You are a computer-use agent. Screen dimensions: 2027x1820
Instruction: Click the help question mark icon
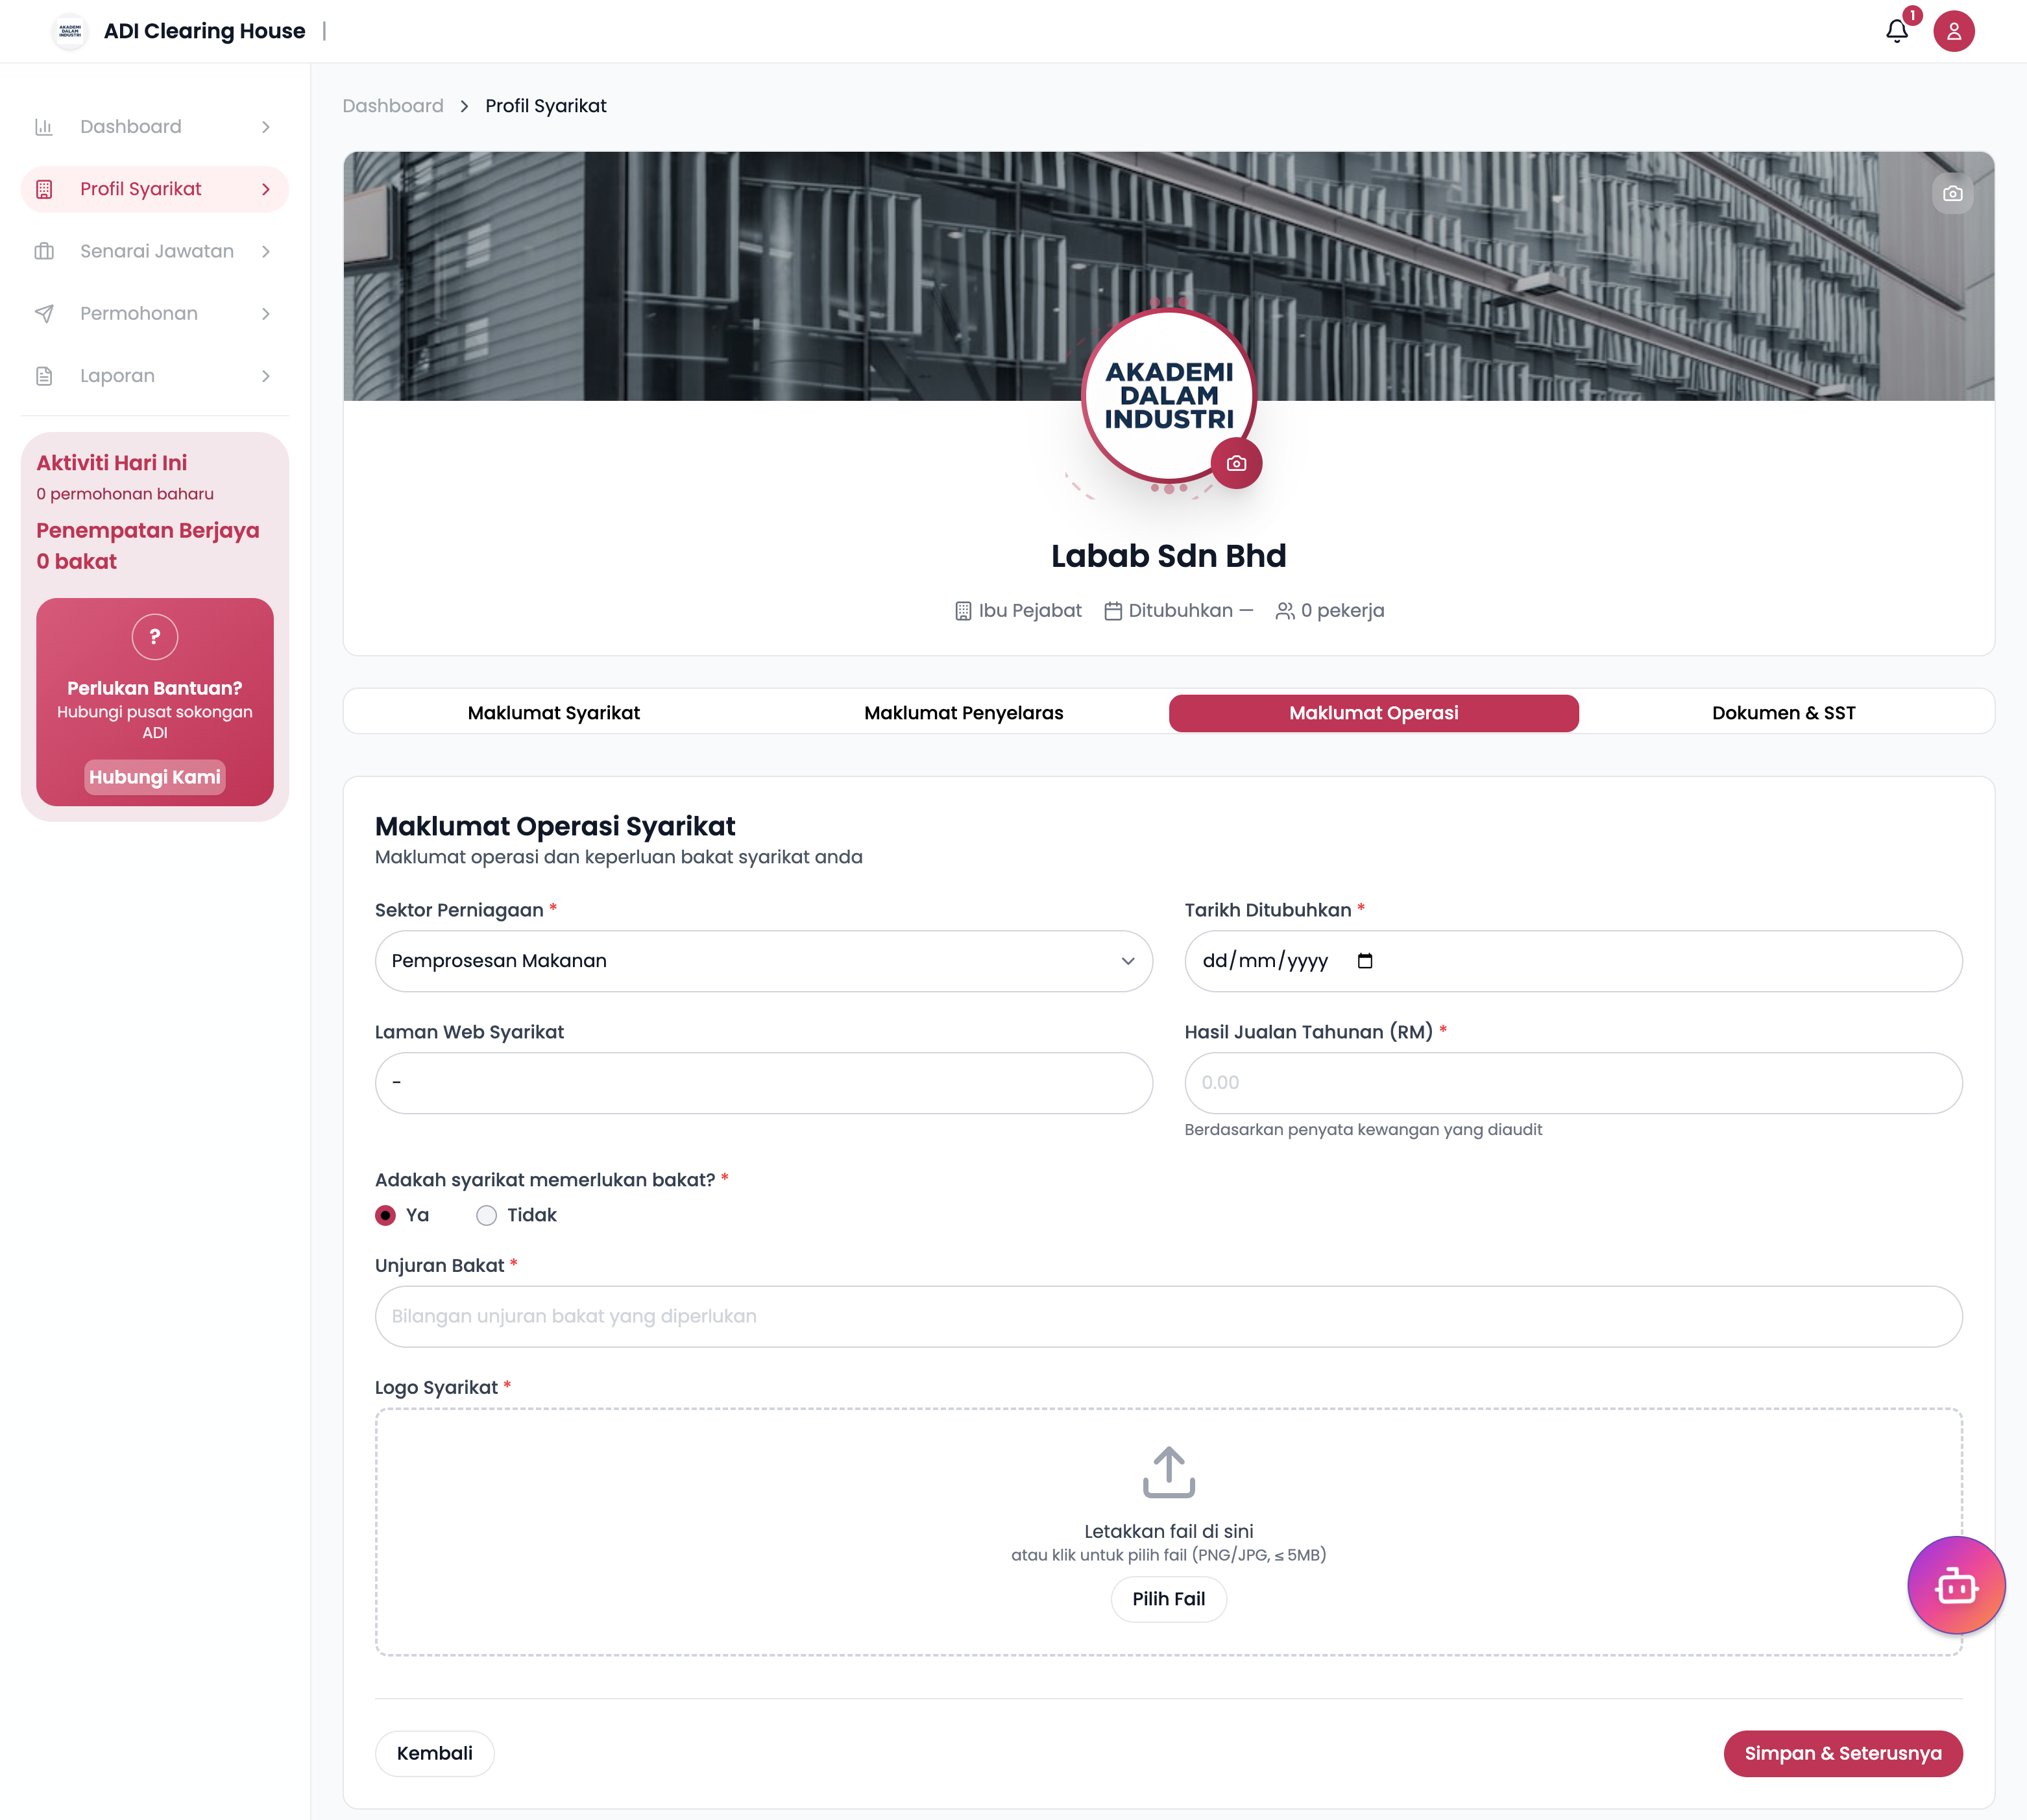click(155, 636)
